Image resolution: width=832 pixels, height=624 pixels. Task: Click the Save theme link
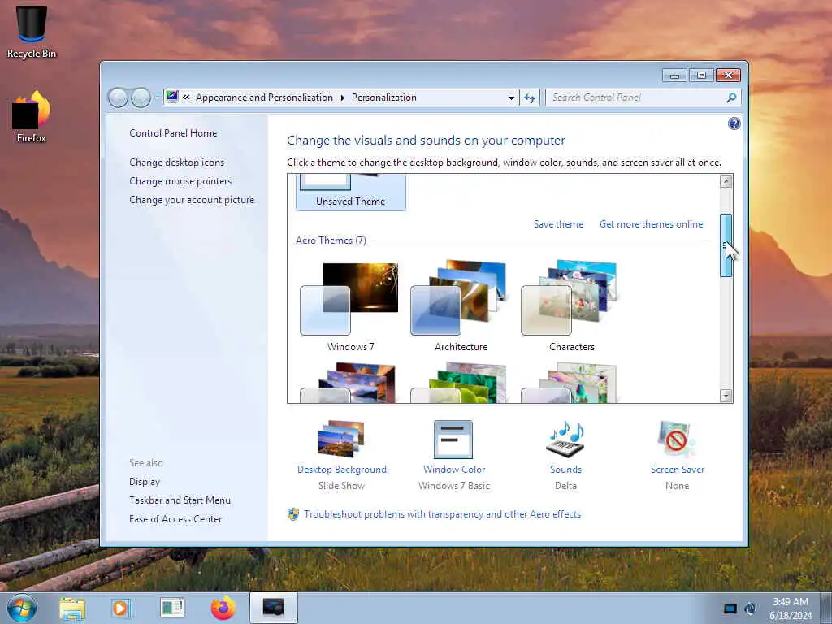(x=558, y=224)
